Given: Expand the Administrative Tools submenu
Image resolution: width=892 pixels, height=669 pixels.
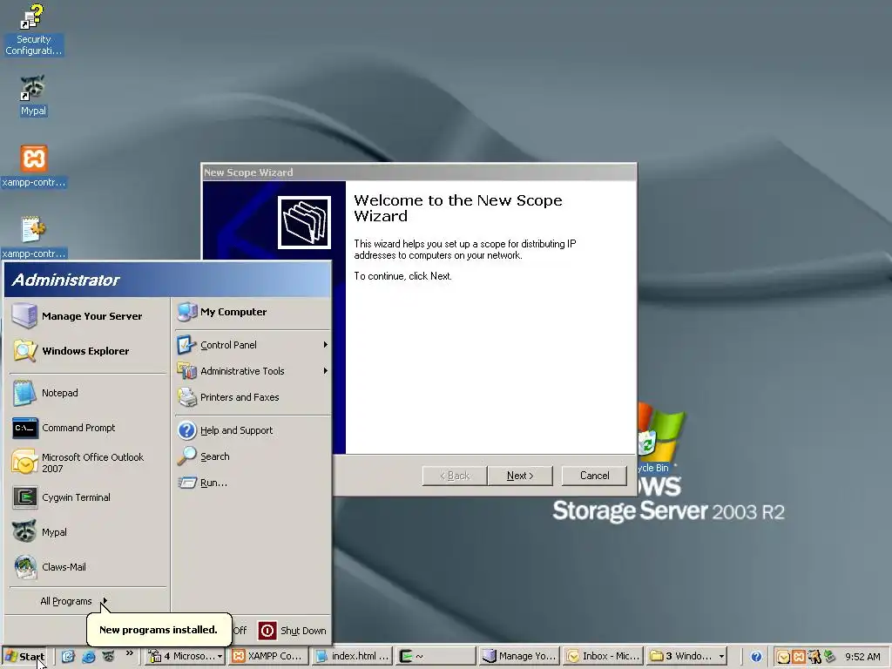Looking at the screenshot, I should pos(253,371).
